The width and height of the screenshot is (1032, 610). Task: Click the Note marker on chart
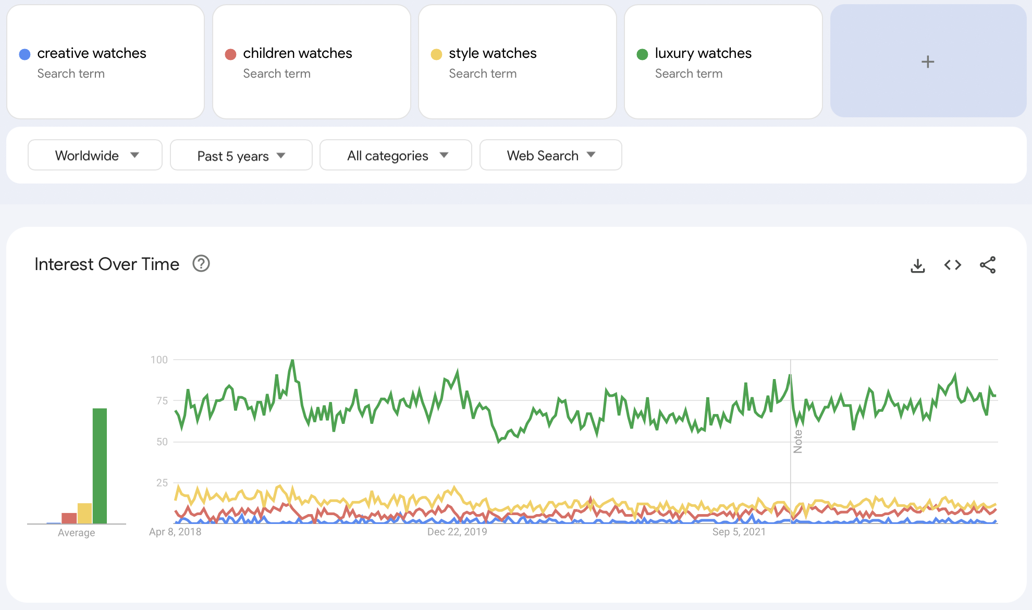[x=797, y=441]
